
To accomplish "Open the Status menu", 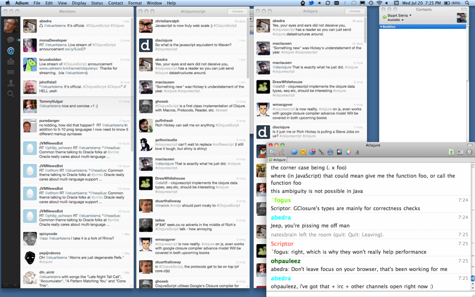I will point(97,3).
